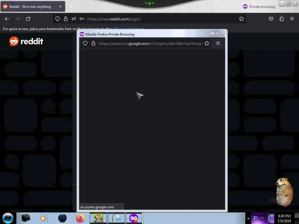This screenshot has height=224, width=299.
Task: Open the Windows Start menu
Action: click(x=8, y=218)
